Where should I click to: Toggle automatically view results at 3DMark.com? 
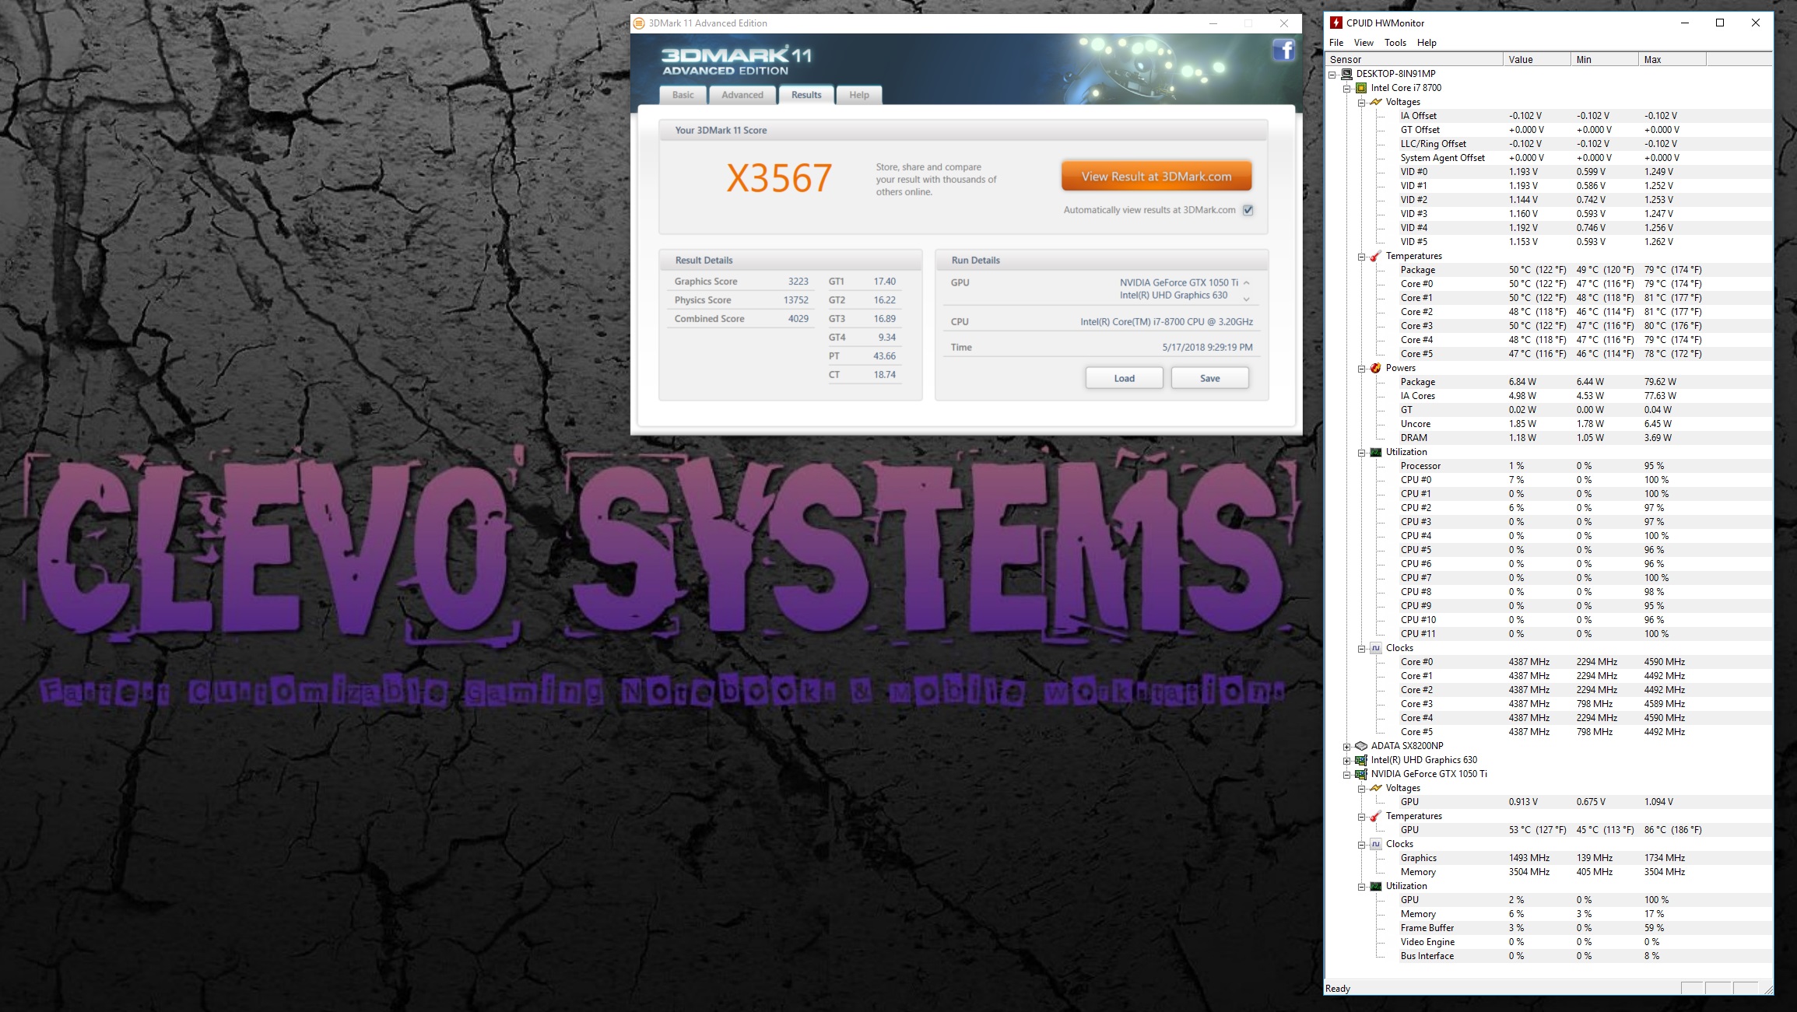point(1248,210)
